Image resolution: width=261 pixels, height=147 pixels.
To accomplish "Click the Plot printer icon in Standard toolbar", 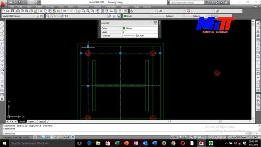I will 18,11.
